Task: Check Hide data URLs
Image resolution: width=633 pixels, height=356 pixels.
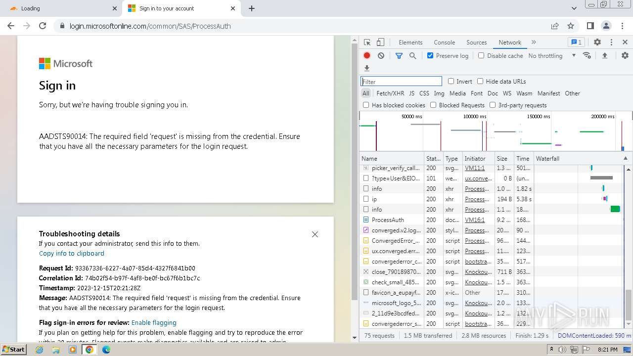Action: pyautogui.click(x=480, y=81)
